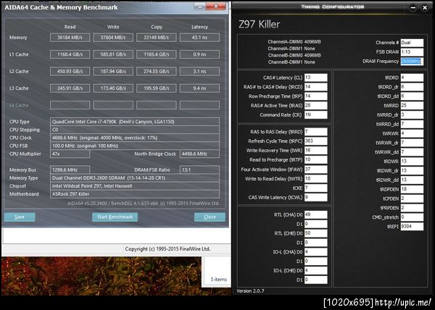435x310 pixels.
Task: Click Refresh Cycle Time (tRFC) field
Action: point(315,141)
